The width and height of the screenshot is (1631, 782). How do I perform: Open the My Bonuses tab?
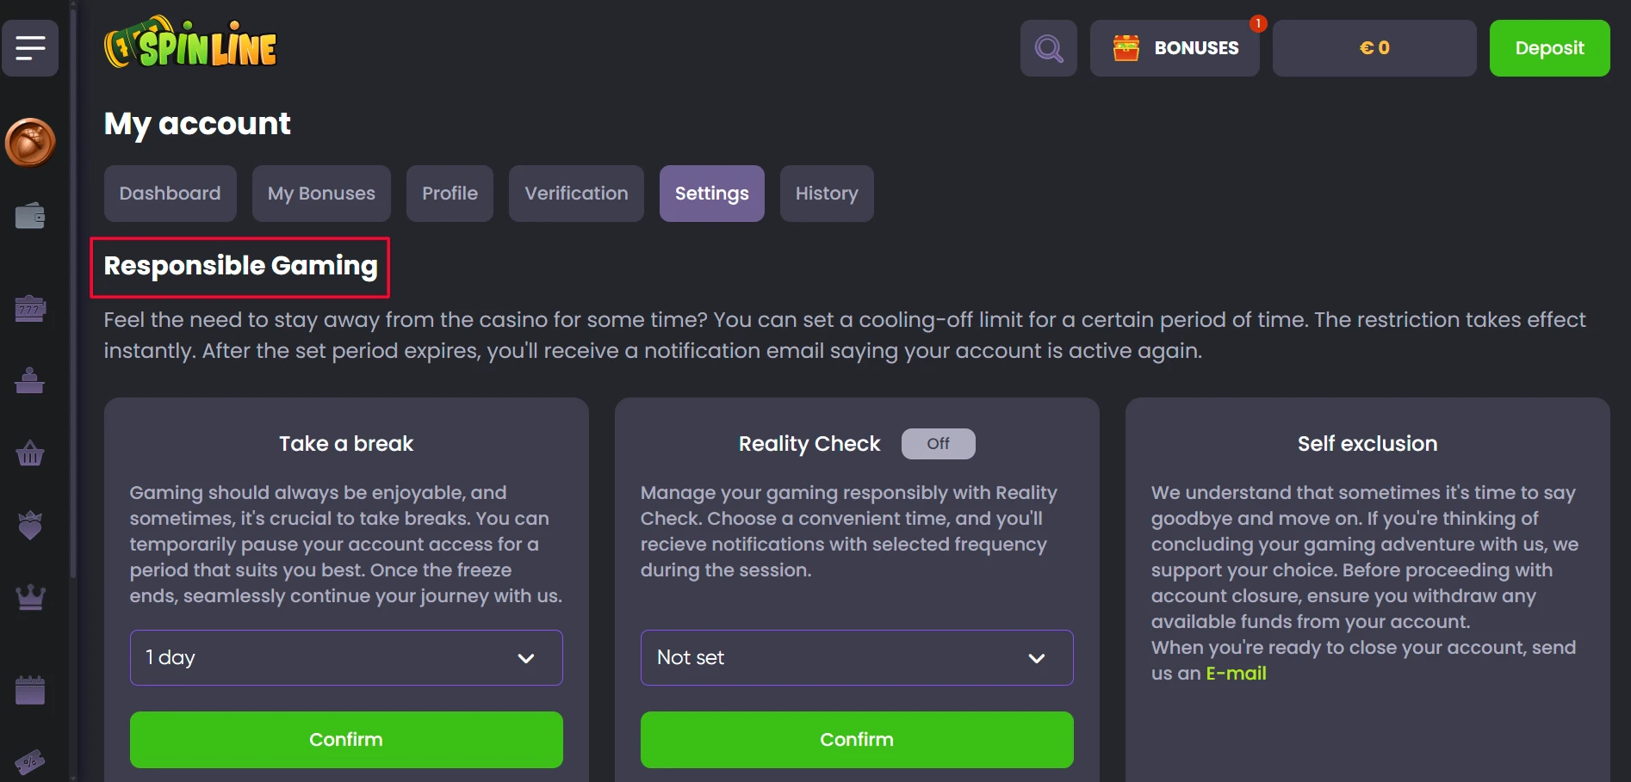pos(321,194)
